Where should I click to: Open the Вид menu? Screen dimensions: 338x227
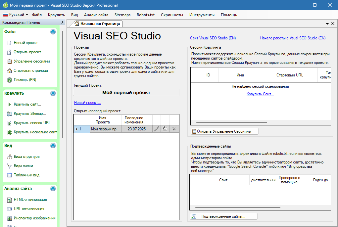74,15
